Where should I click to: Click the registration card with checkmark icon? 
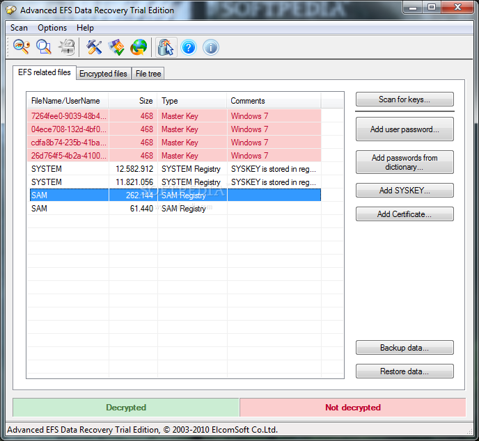coord(116,47)
